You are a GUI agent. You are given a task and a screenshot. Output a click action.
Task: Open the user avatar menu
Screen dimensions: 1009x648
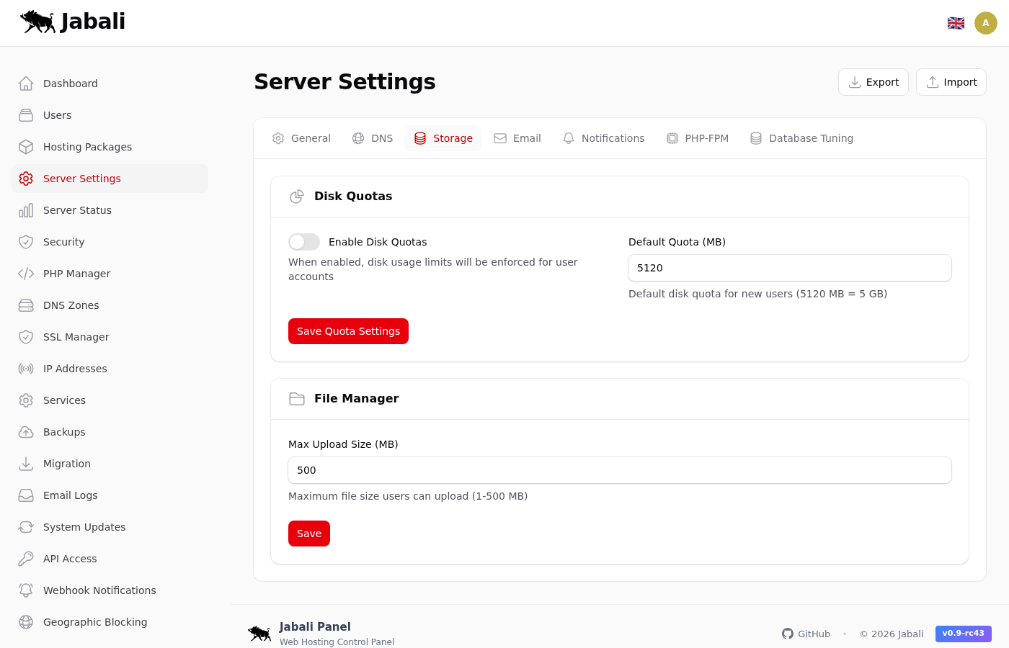(986, 23)
